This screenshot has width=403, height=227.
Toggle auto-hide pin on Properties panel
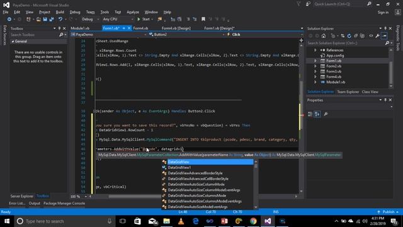point(385,100)
